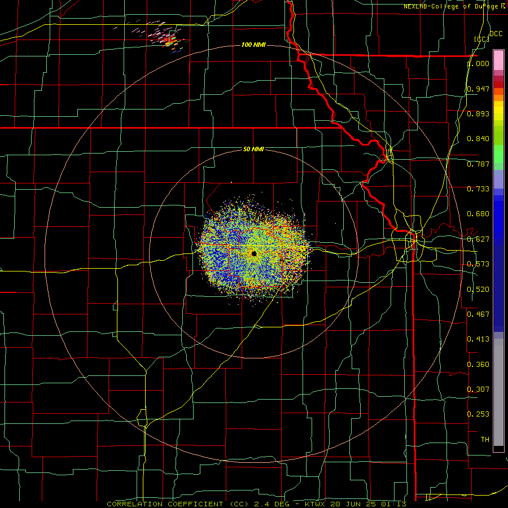508x508 pixels.
Task: Click the TH threshold label on the scale
Action: pos(485,439)
